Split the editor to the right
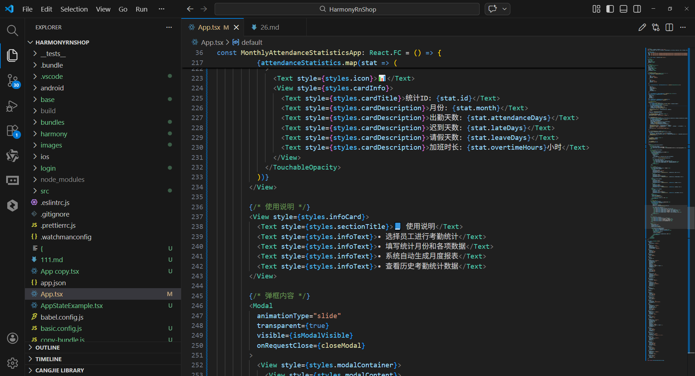Screen dimensions: 695x376 tap(669, 27)
